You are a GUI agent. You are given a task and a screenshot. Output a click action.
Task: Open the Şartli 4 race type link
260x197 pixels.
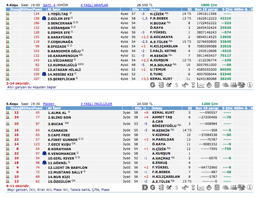point(49,5)
